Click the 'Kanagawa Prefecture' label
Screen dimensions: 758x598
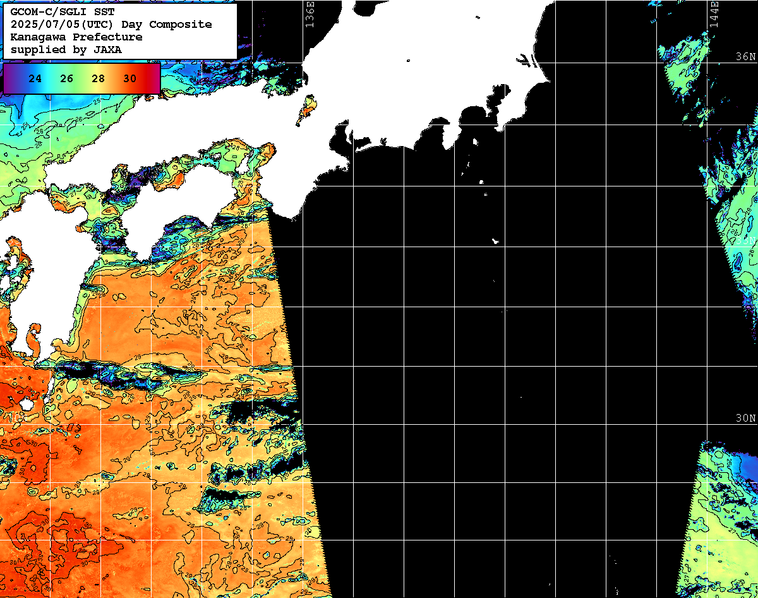[76, 37]
